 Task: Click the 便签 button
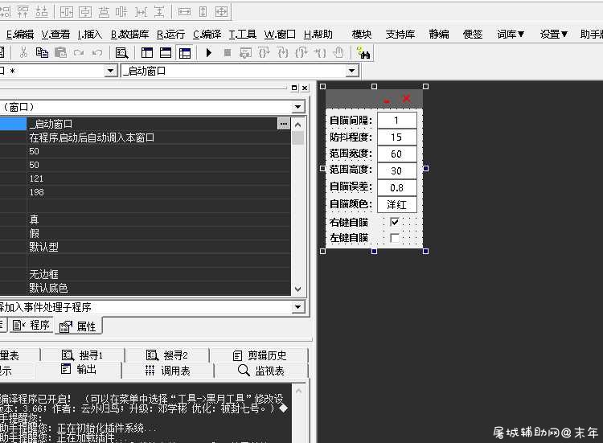click(473, 35)
